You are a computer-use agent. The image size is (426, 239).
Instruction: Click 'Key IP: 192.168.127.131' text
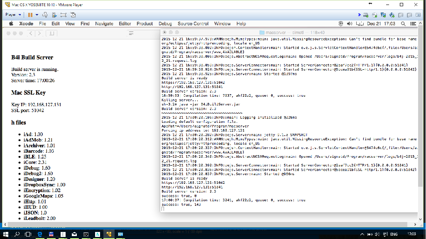tap(36, 105)
